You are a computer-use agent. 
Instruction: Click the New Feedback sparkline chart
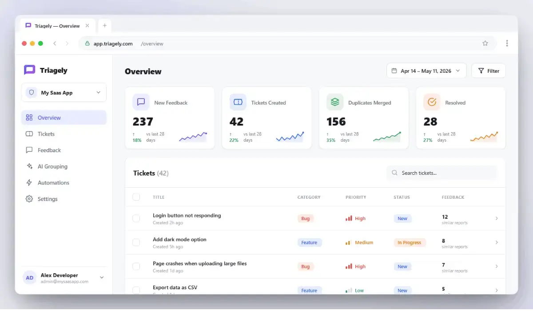coord(193,137)
